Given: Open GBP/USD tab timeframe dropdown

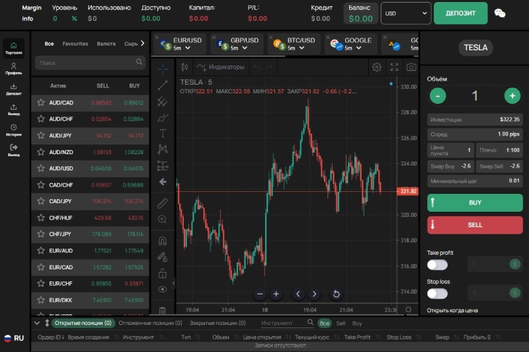Looking at the screenshot, I should [x=245, y=48].
